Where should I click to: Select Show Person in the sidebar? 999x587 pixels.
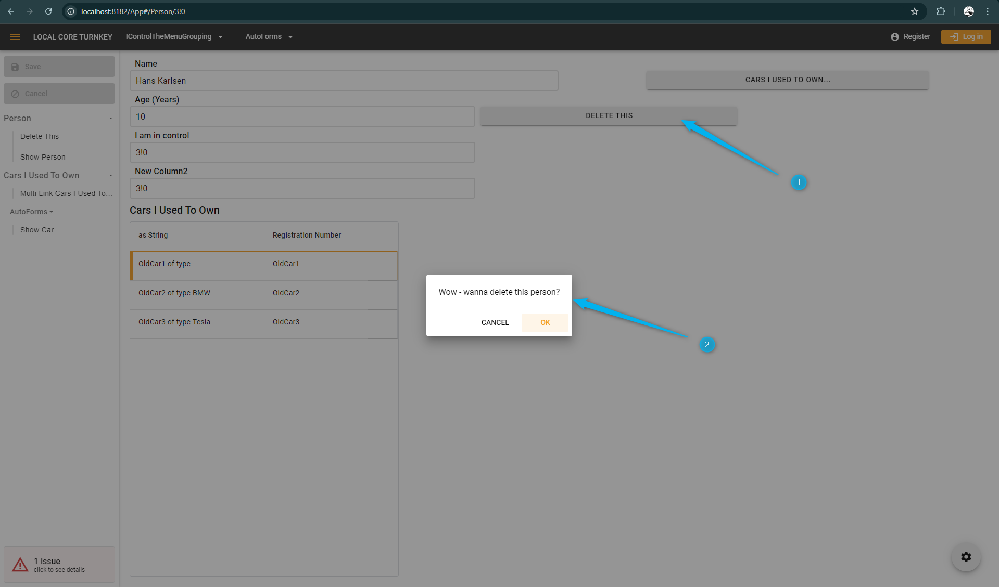pos(43,157)
